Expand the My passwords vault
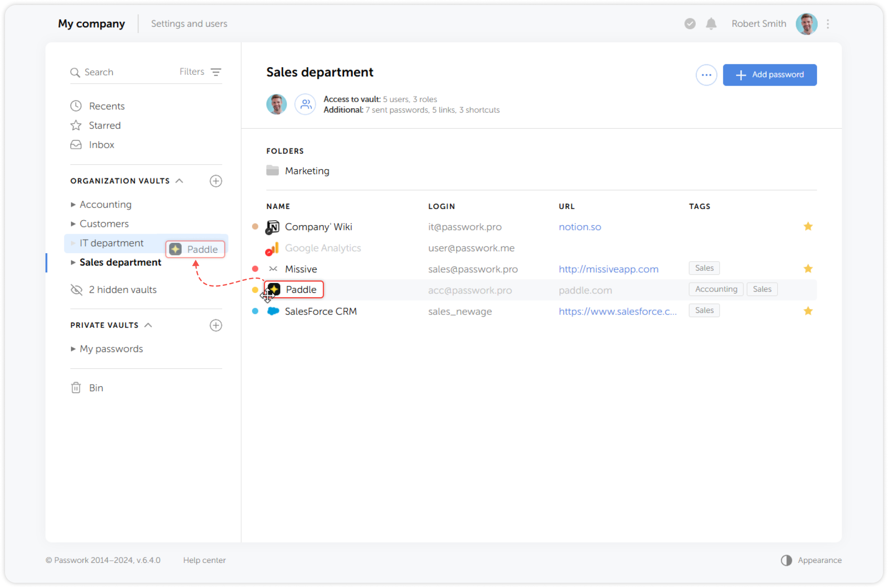This screenshot has height=588, width=888. point(72,349)
